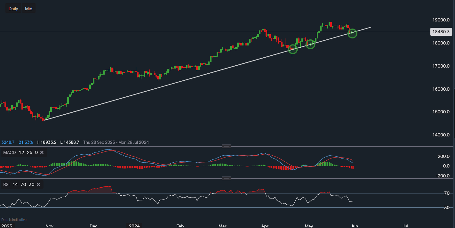The height and width of the screenshot is (228, 455).
Task: Select the leftmost green circle marker near April
Action: pos(293,49)
